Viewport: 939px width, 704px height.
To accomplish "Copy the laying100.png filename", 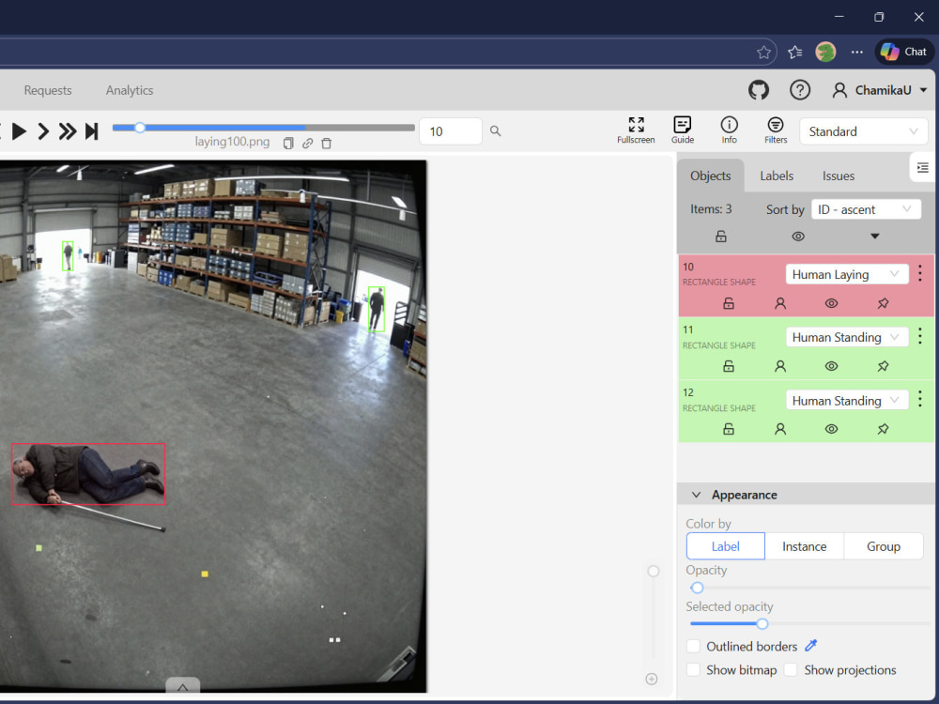I will (288, 143).
